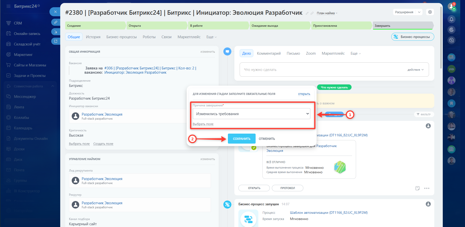Copy item link icon next to title
The image size is (465, 227).
pos(312,13)
